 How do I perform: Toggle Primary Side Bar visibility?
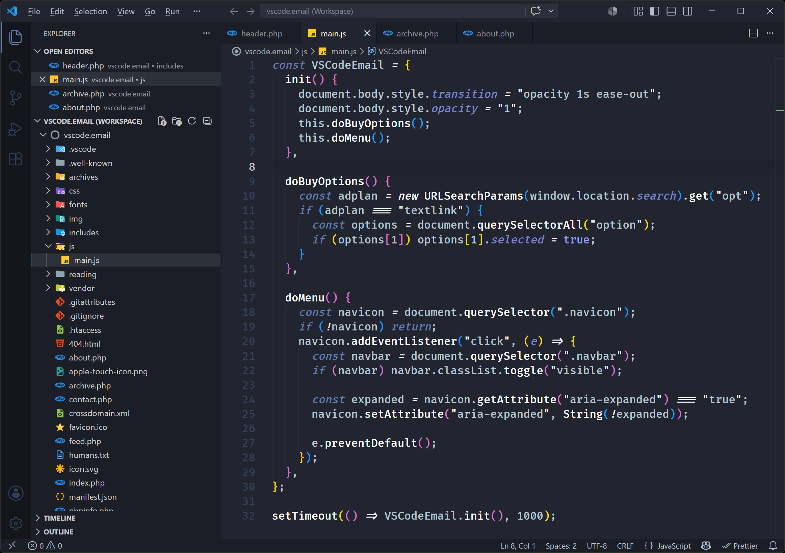[654, 11]
